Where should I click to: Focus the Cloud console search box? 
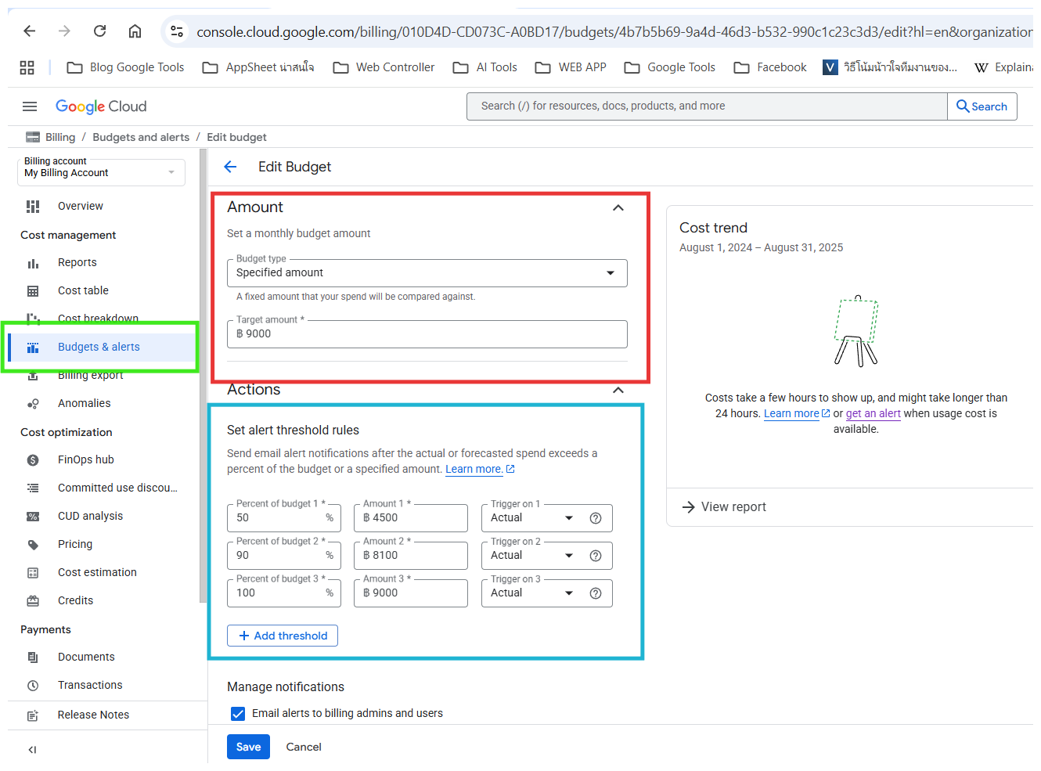(x=707, y=106)
